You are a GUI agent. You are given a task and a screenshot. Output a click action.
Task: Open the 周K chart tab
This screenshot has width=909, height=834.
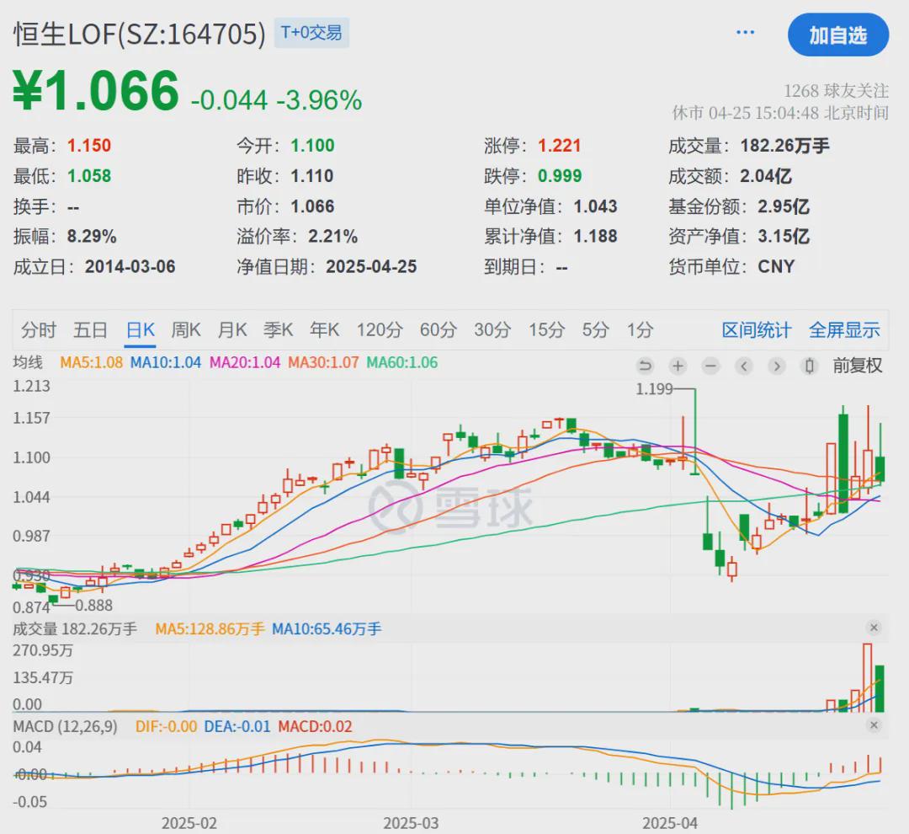click(185, 329)
